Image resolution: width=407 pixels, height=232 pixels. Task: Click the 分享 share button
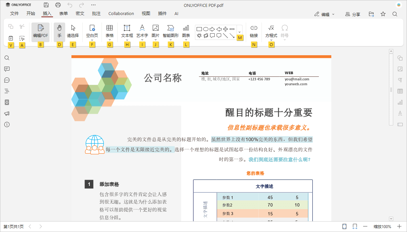coord(353,14)
